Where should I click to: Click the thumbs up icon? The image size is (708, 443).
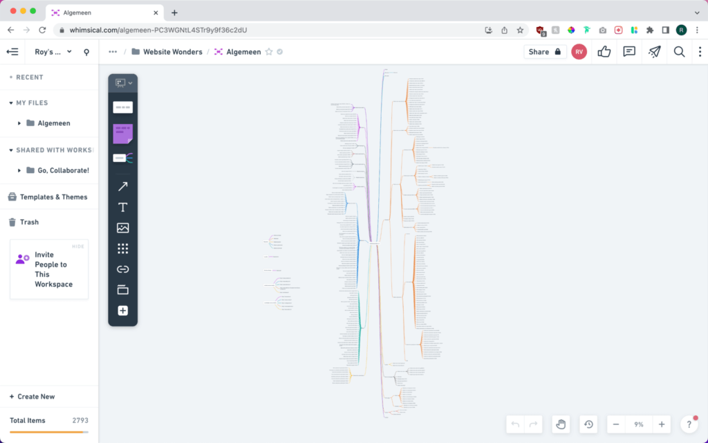[604, 51]
